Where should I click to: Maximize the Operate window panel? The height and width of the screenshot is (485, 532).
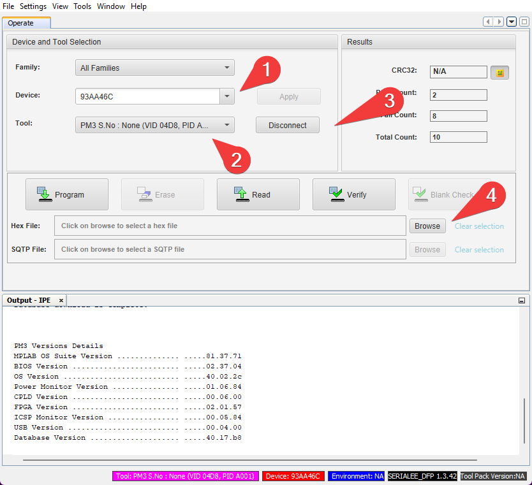point(524,22)
